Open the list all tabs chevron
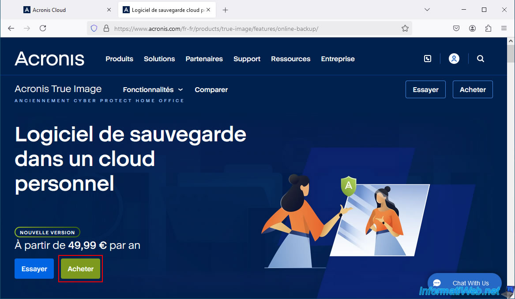The width and height of the screenshot is (515, 299). point(427,10)
